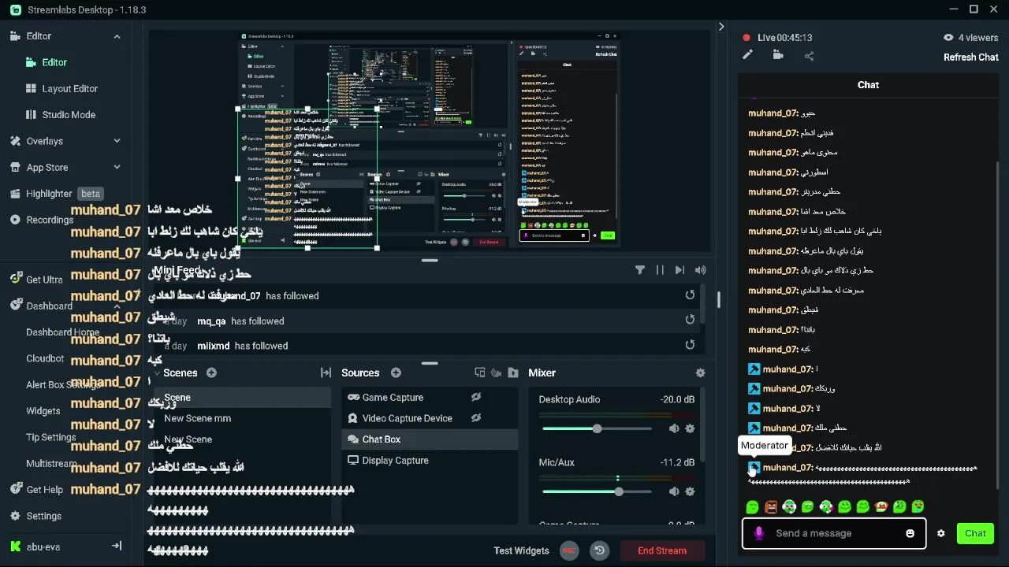Open the Widgets page
The width and height of the screenshot is (1009, 567).
(x=43, y=411)
